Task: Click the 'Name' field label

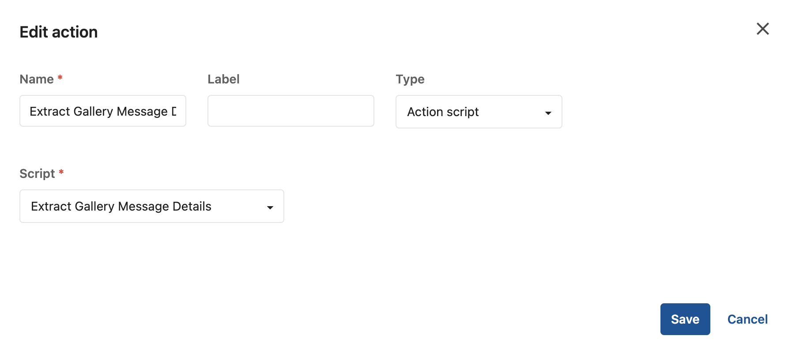Action: [x=37, y=79]
